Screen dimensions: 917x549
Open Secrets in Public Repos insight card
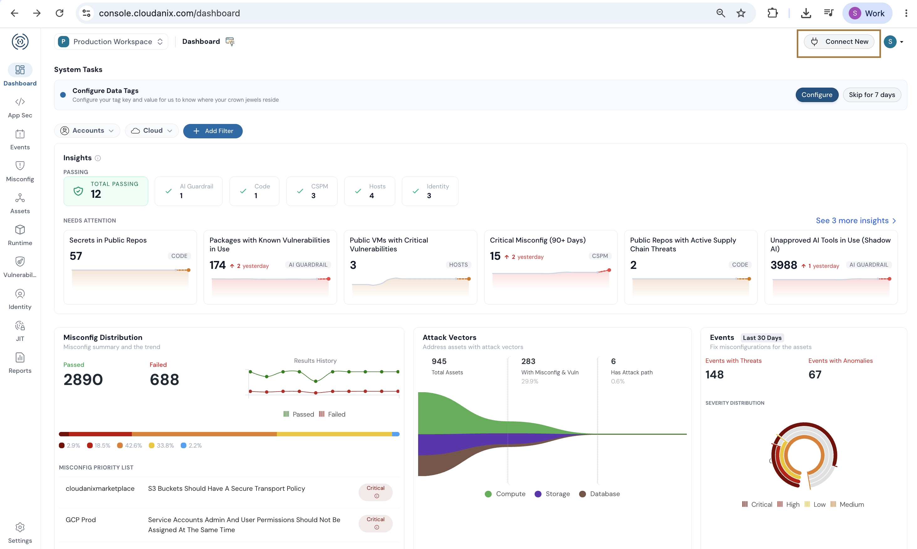(130, 267)
